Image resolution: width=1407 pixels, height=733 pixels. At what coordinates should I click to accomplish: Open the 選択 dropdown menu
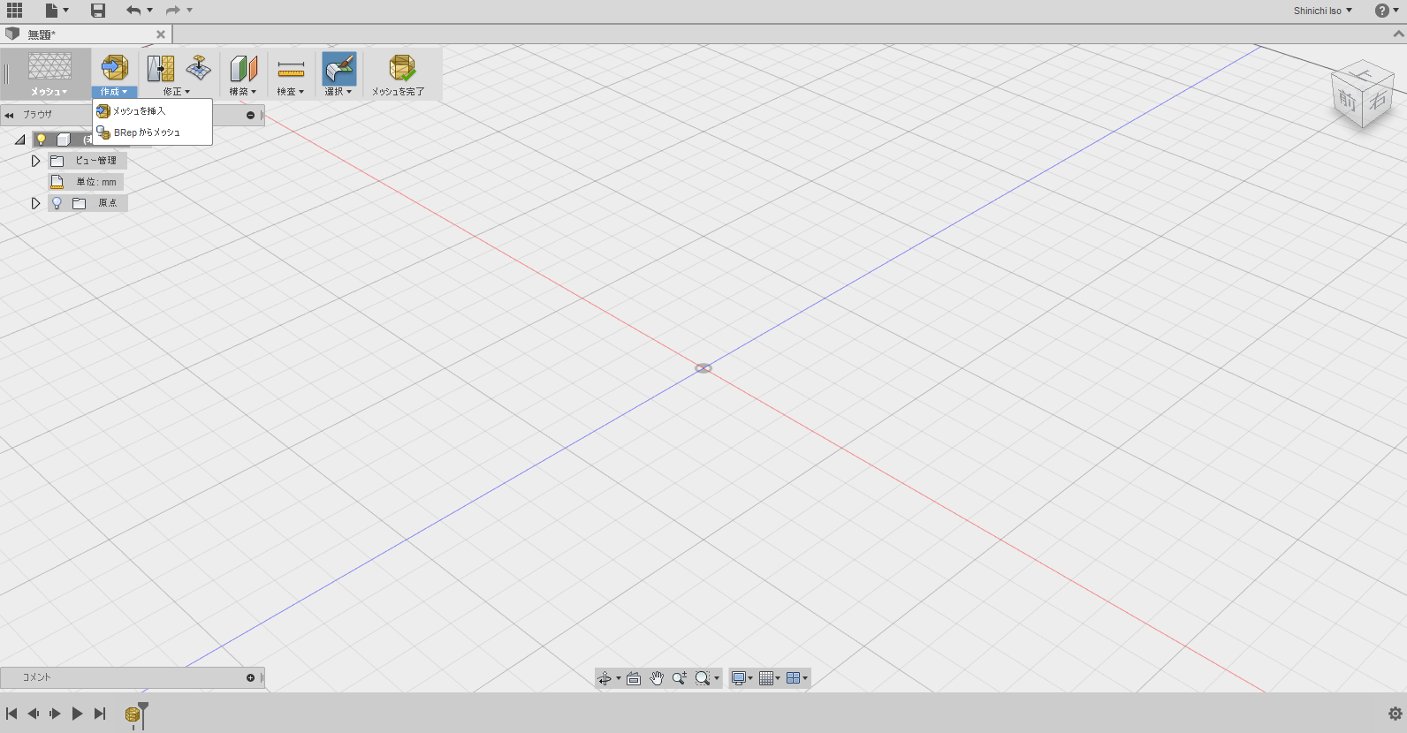(338, 92)
